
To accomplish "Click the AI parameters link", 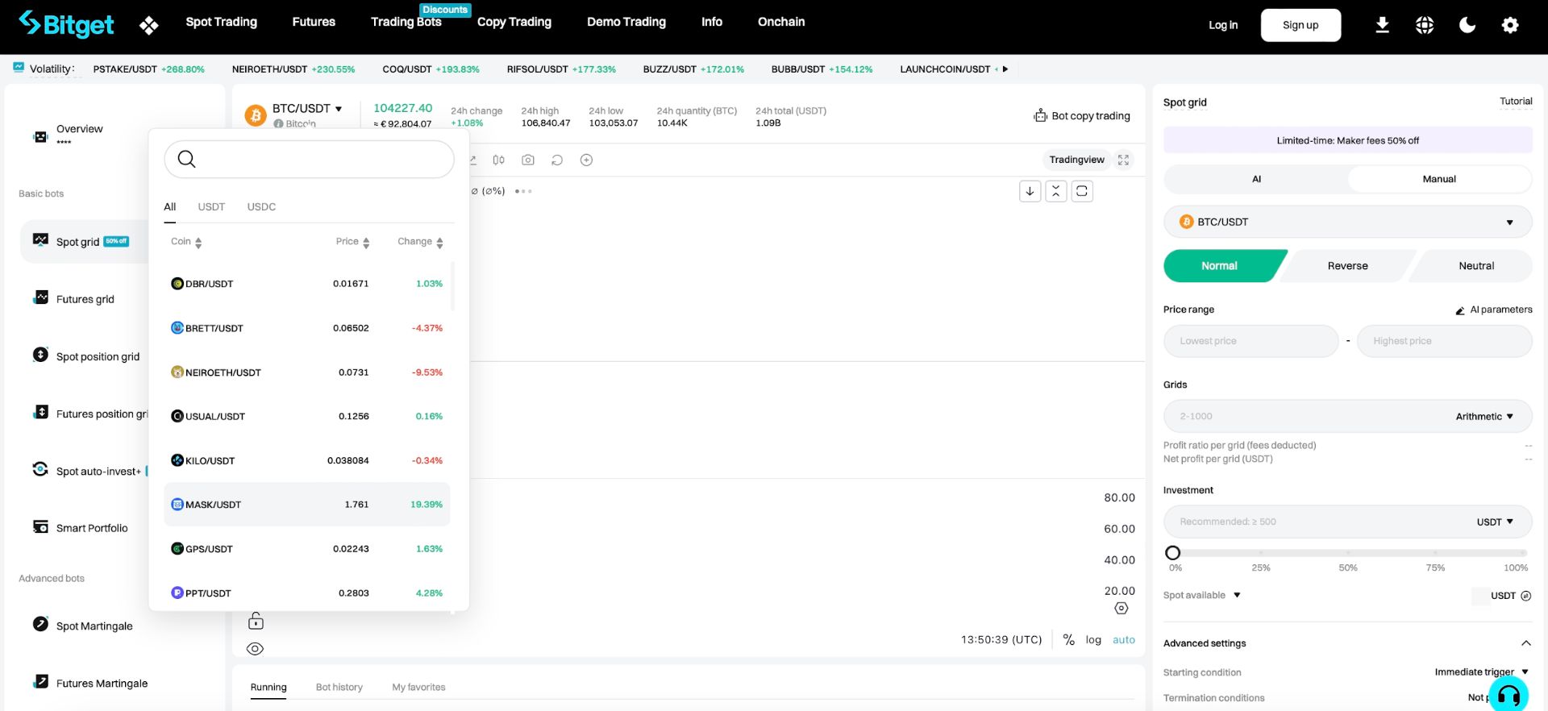I will coord(1494,310).
